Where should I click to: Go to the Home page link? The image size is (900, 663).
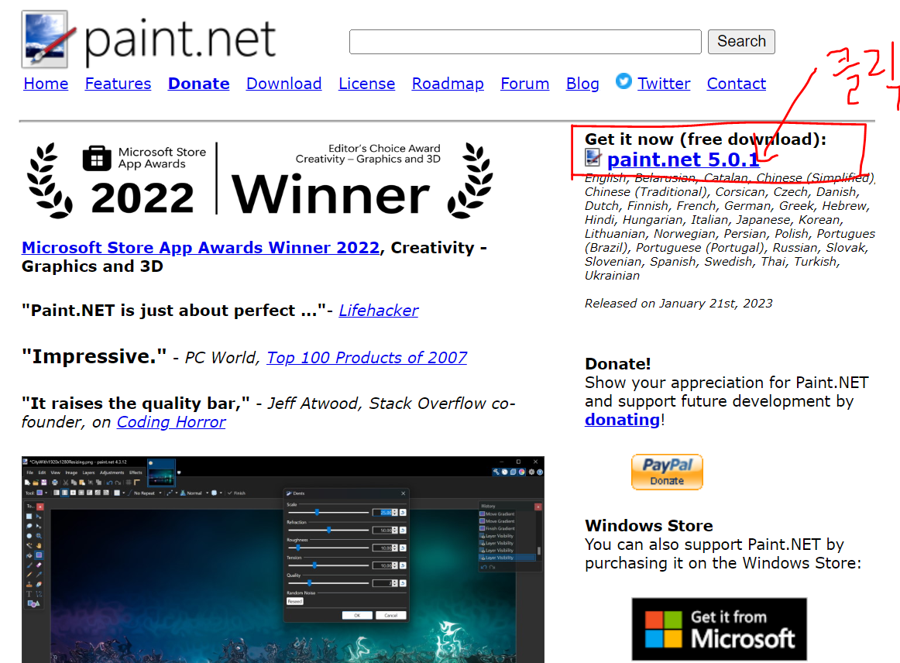coord(46,84)
